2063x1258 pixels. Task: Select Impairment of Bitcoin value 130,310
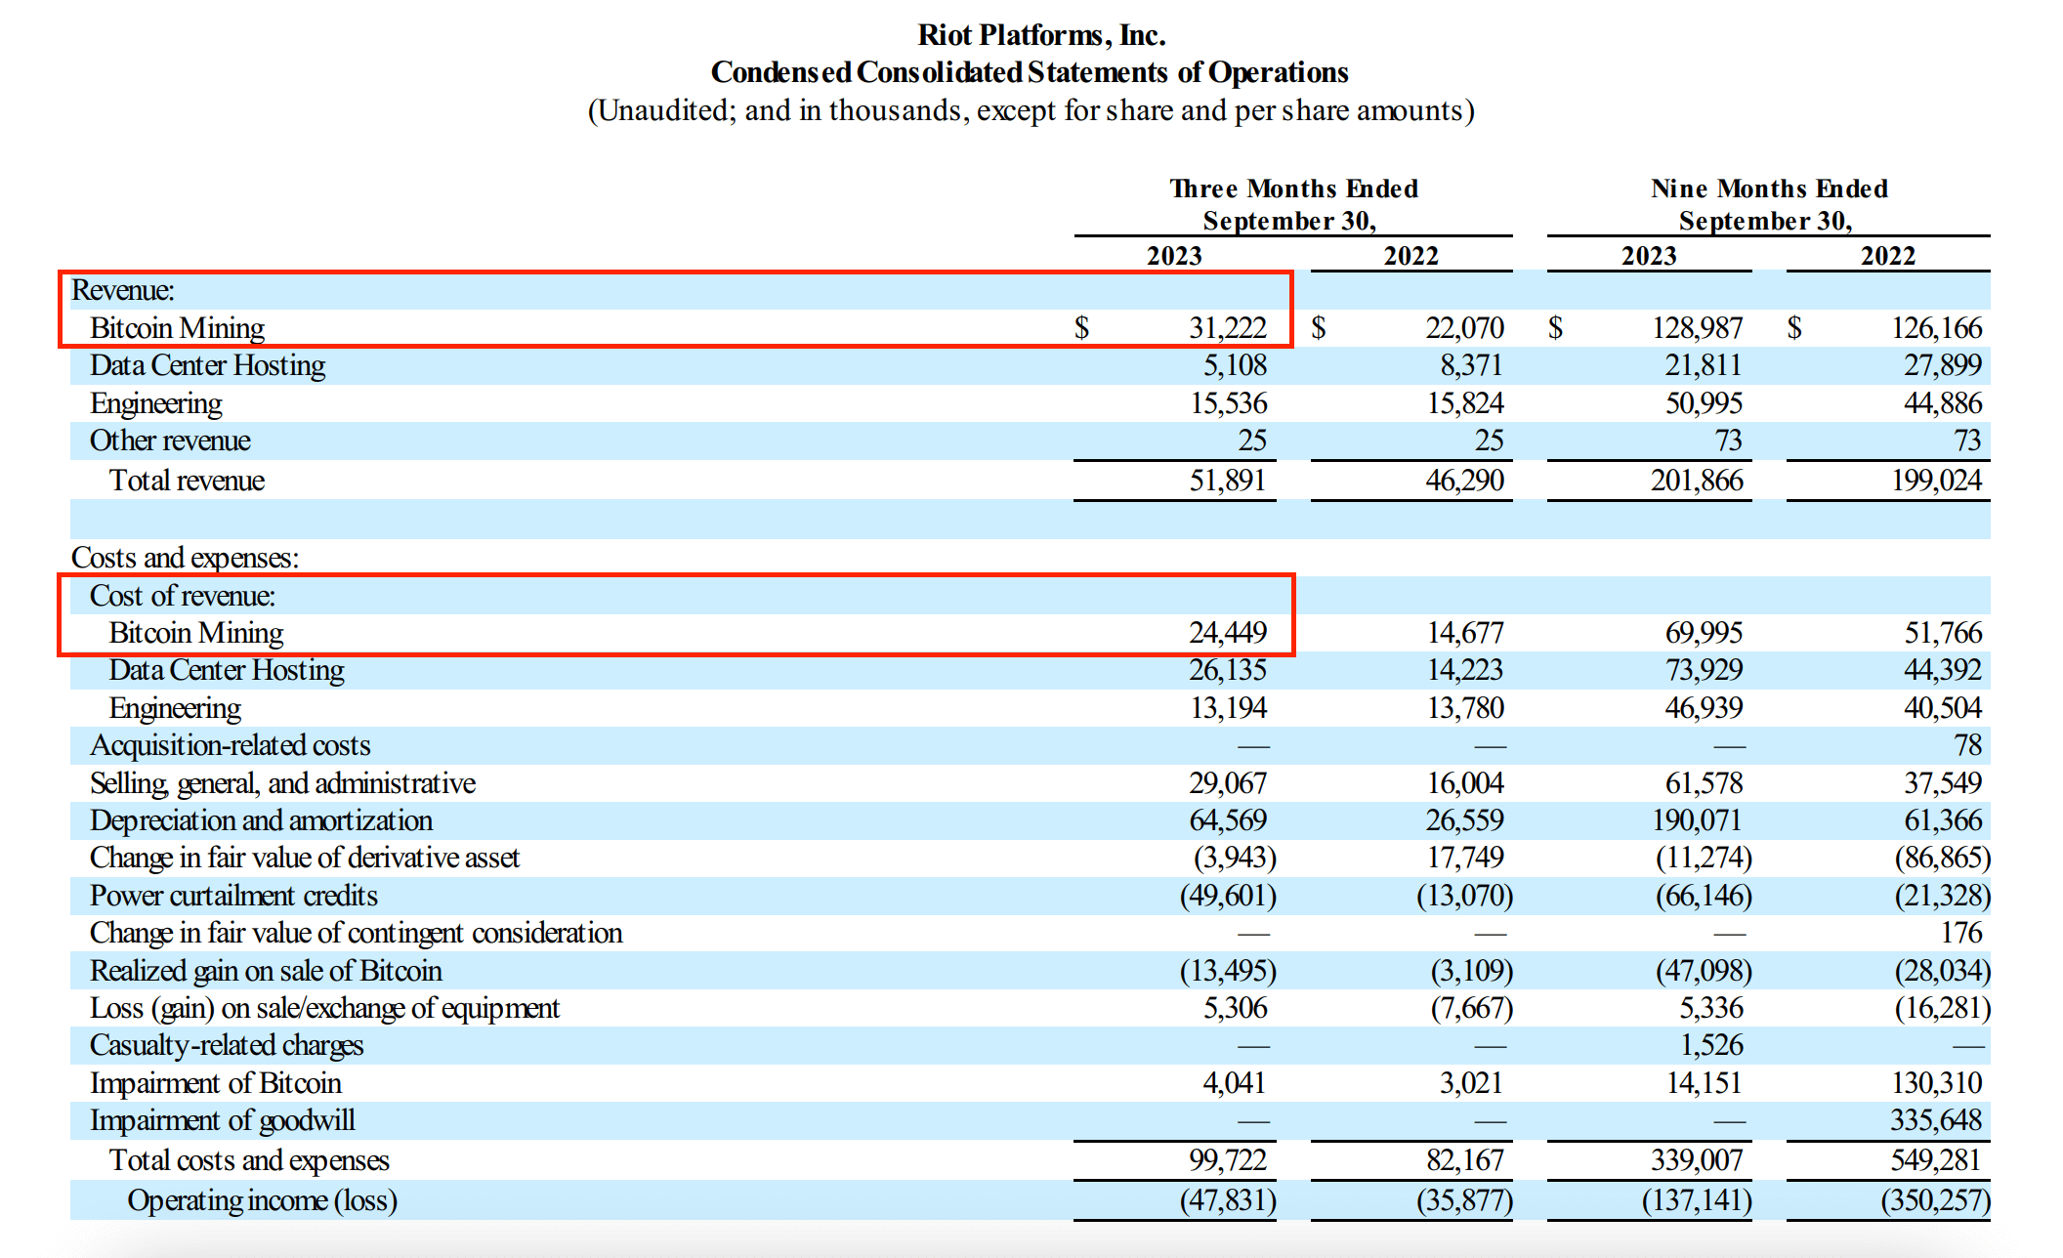click(1936, 1083)
